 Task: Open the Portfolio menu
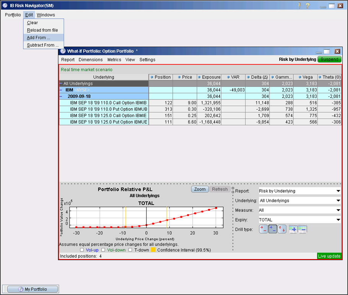[x=13, y=15]
